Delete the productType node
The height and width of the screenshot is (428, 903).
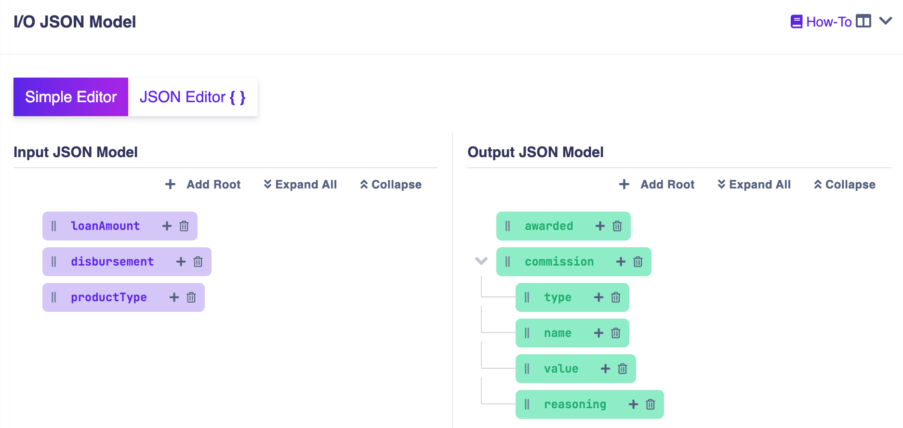(191, 297)
